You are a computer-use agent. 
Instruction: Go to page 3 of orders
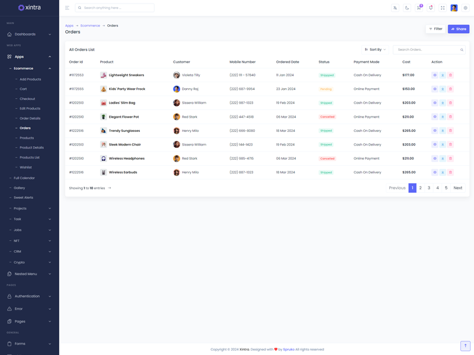429,188
